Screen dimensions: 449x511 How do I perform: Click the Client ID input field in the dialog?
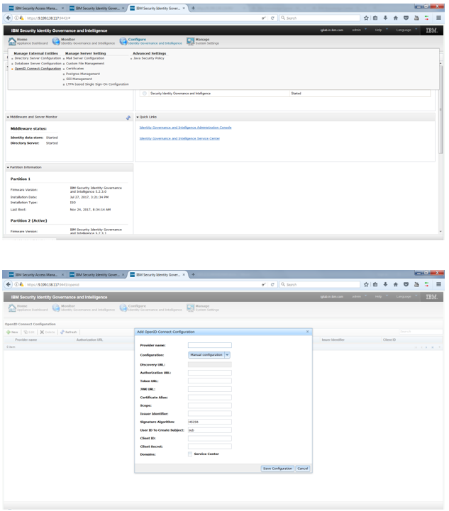pos(210,438)
